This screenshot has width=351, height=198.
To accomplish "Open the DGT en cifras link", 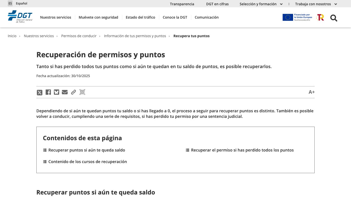I will (217, 4).
